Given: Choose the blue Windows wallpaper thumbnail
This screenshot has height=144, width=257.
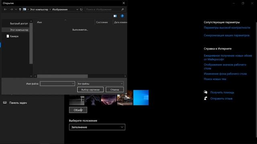Looking at the screenshot, I should [141, 98].
